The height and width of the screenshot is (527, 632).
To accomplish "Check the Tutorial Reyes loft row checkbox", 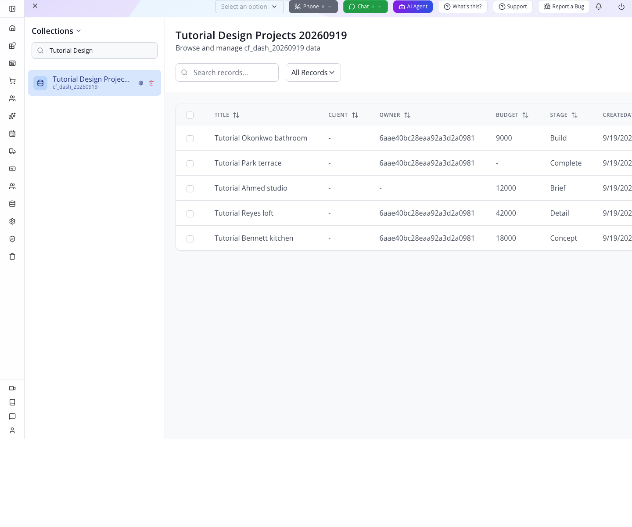I will click(190, 214).
